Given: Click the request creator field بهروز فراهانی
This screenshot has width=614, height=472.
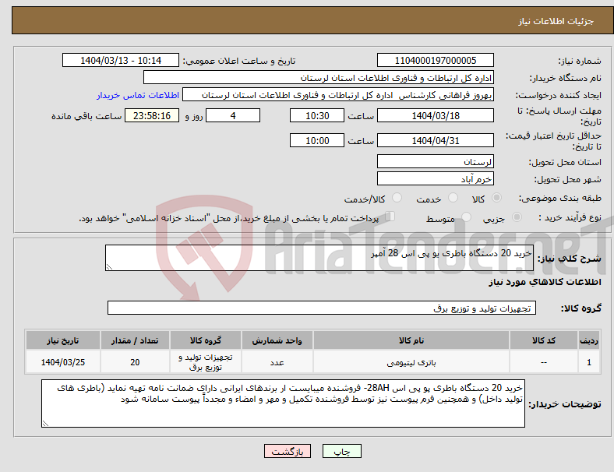Looking at the screenshot, I should pyautogui.click(x=338, y=95).
